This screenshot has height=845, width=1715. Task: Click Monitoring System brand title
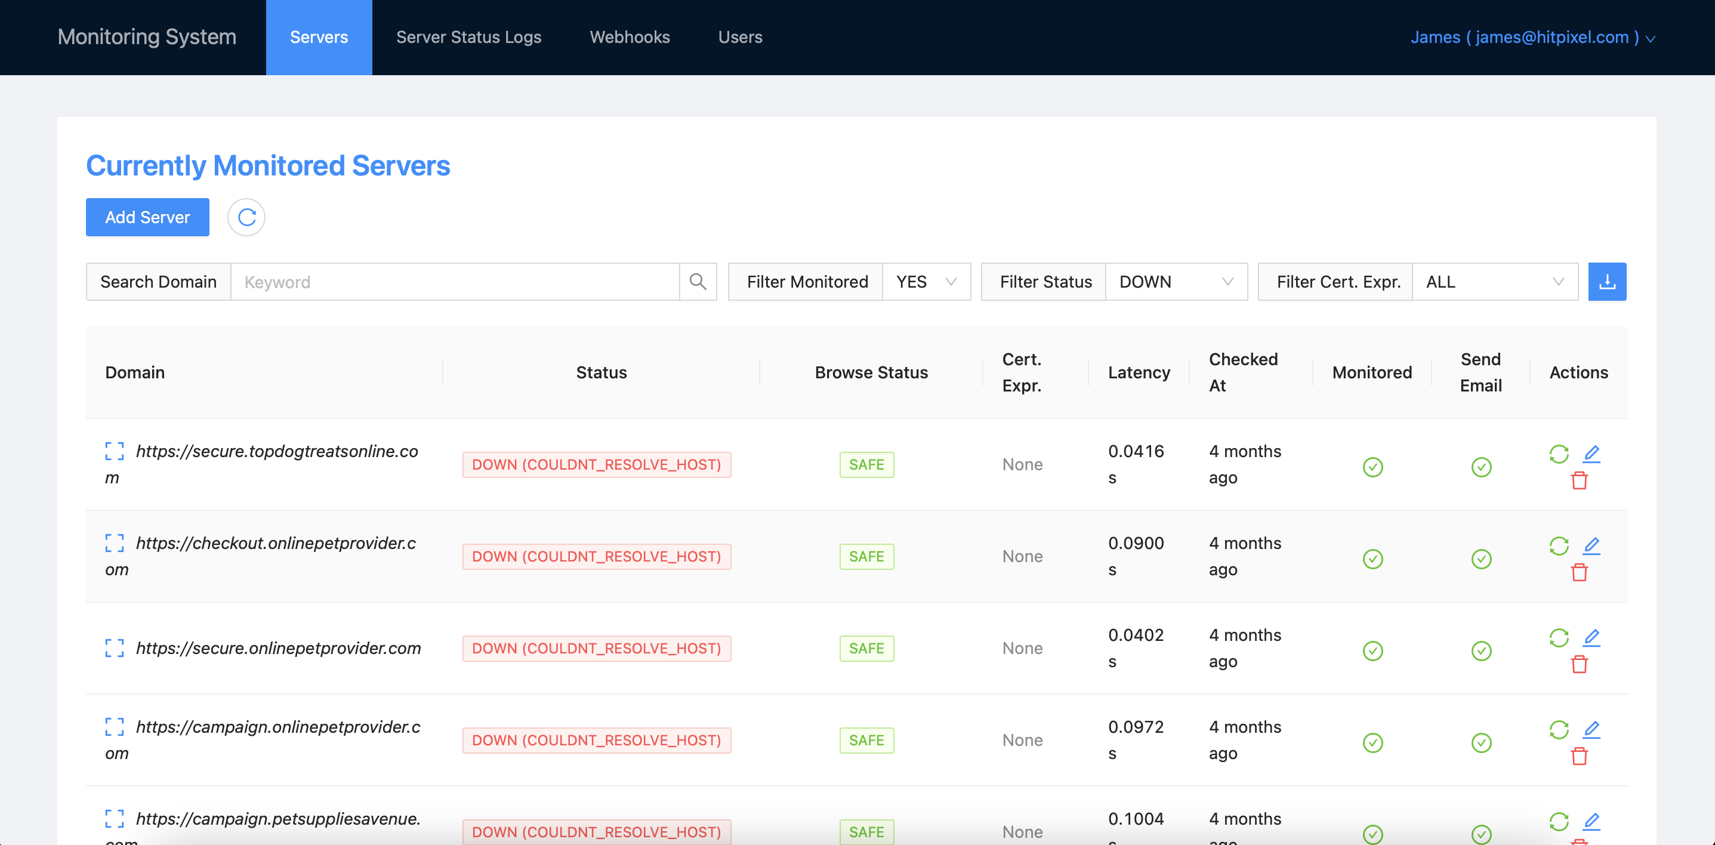tap(146, 36)
